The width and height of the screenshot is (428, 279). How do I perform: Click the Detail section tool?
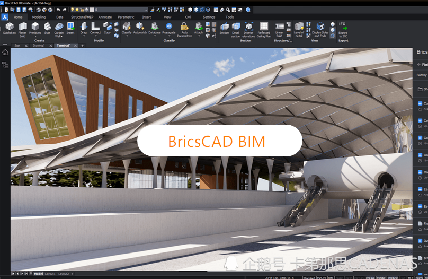coord(236,30)
